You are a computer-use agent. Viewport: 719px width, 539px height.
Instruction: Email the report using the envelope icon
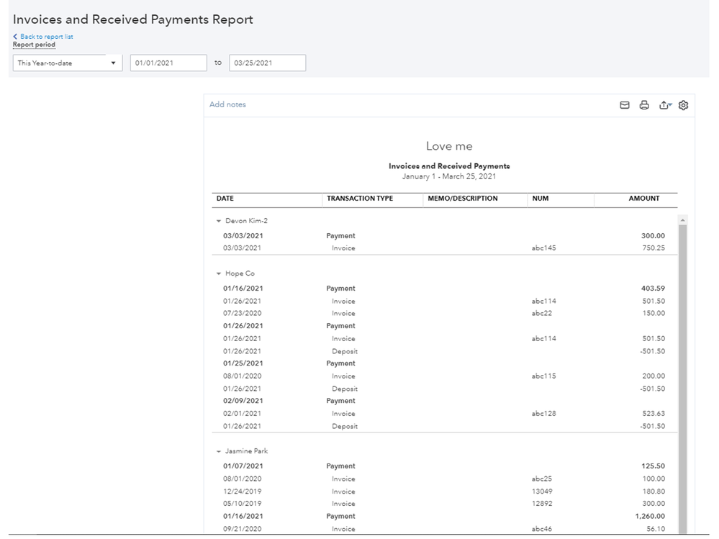[x=625, y=105]
